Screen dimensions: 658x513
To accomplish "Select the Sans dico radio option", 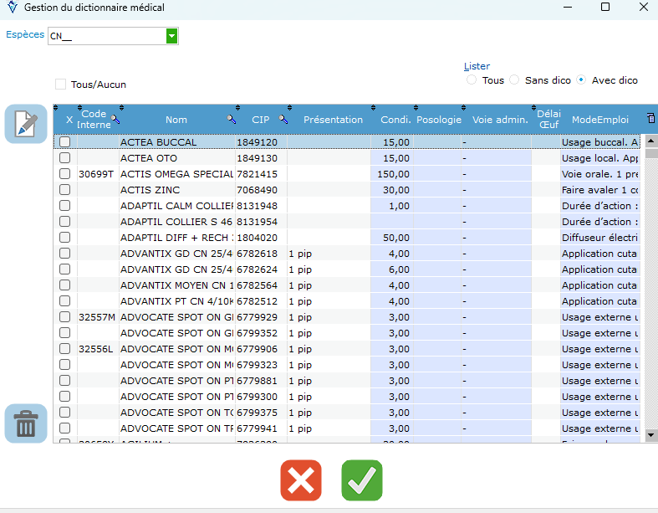I will (x=514, y=80).
